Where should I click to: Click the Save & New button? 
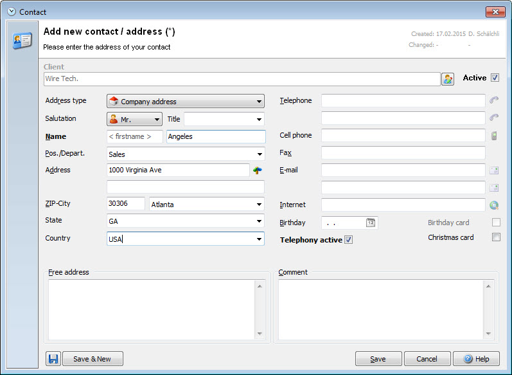tap(93, 359)
